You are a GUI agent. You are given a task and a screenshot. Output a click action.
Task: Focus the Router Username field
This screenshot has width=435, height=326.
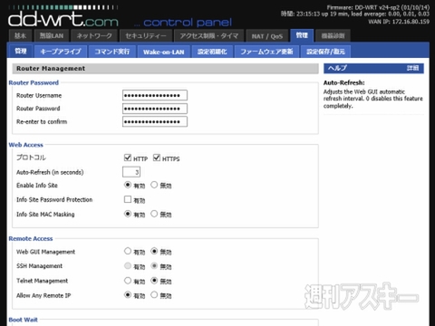coord(155,95)
